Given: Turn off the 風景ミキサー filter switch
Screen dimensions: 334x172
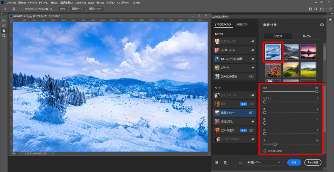Looking at the screenshot, I should point(251,113).
